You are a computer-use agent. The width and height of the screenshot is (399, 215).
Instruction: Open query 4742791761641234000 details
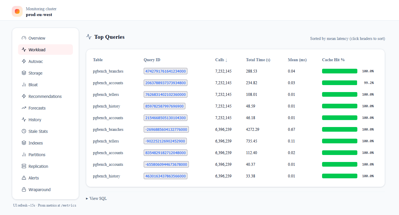(x=165, y=71)
